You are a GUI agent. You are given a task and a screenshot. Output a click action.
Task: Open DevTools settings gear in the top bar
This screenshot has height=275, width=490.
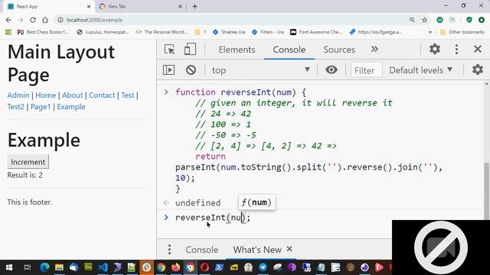(434, 49)
